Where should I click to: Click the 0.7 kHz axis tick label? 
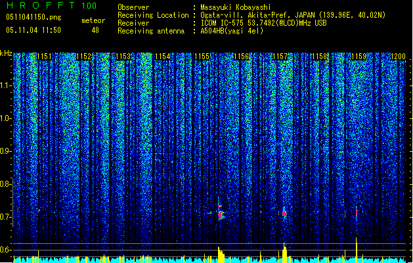(x=5, y=217)
